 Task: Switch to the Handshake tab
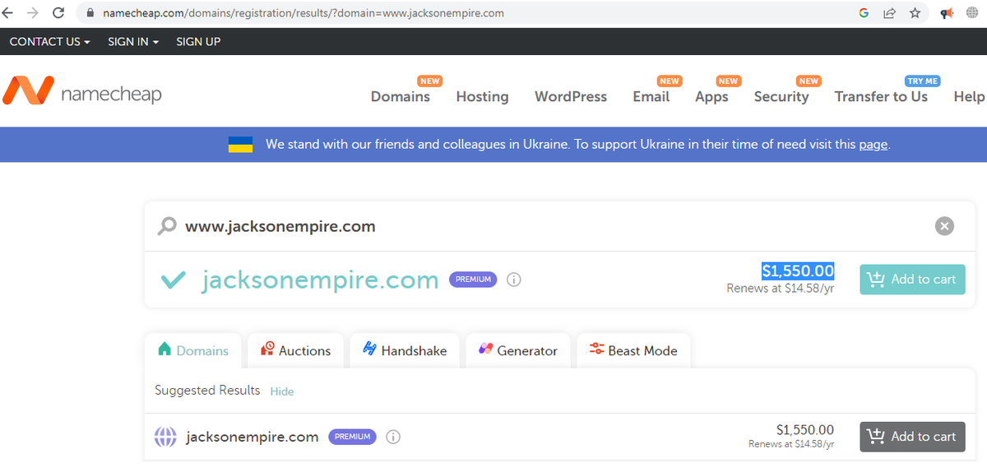coord(405,350)
